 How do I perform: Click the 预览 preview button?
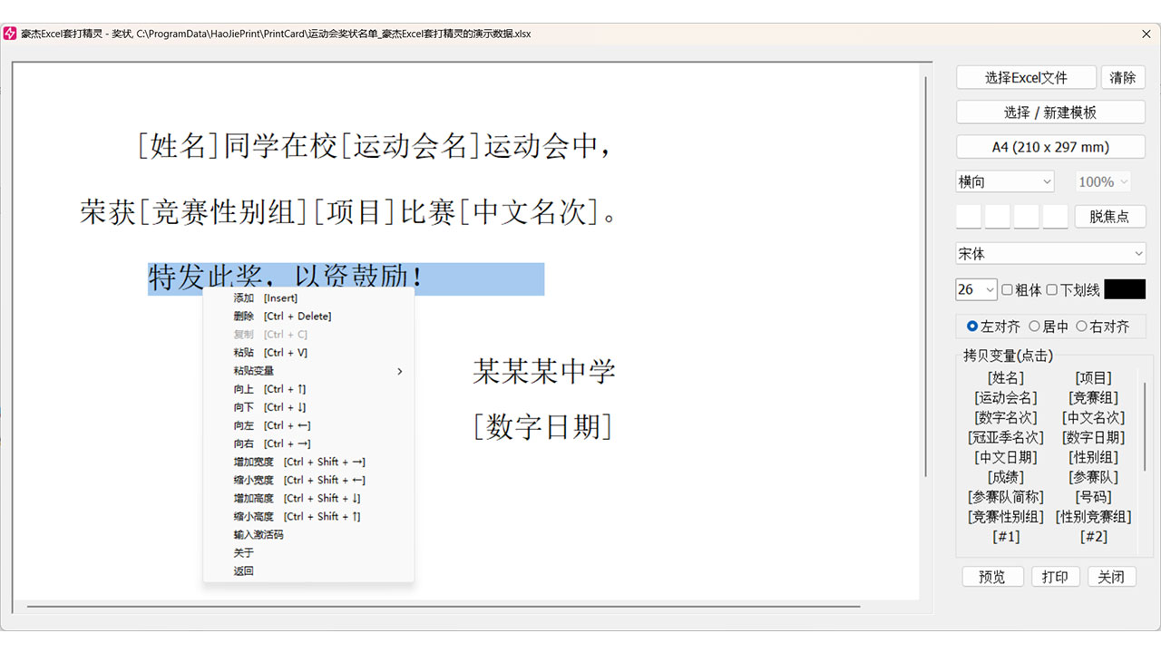(x=992, y=576)
